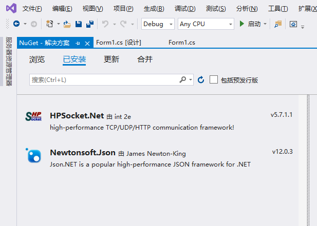Screen dimensions: 317x226
Task: Expand the toolbar overflow options arrow
Action: [303, 27]
